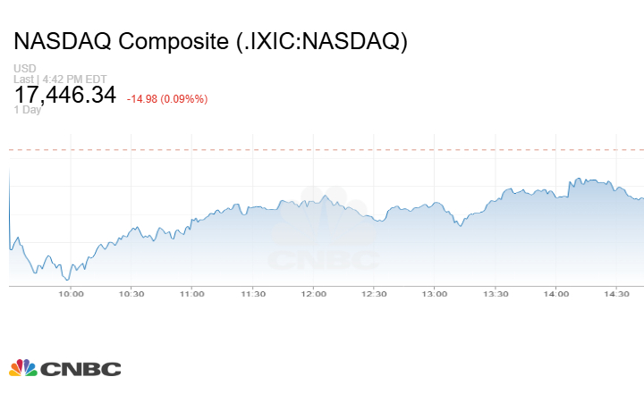Click the USD currency label

pyautogui.click(x=24, y=69)
